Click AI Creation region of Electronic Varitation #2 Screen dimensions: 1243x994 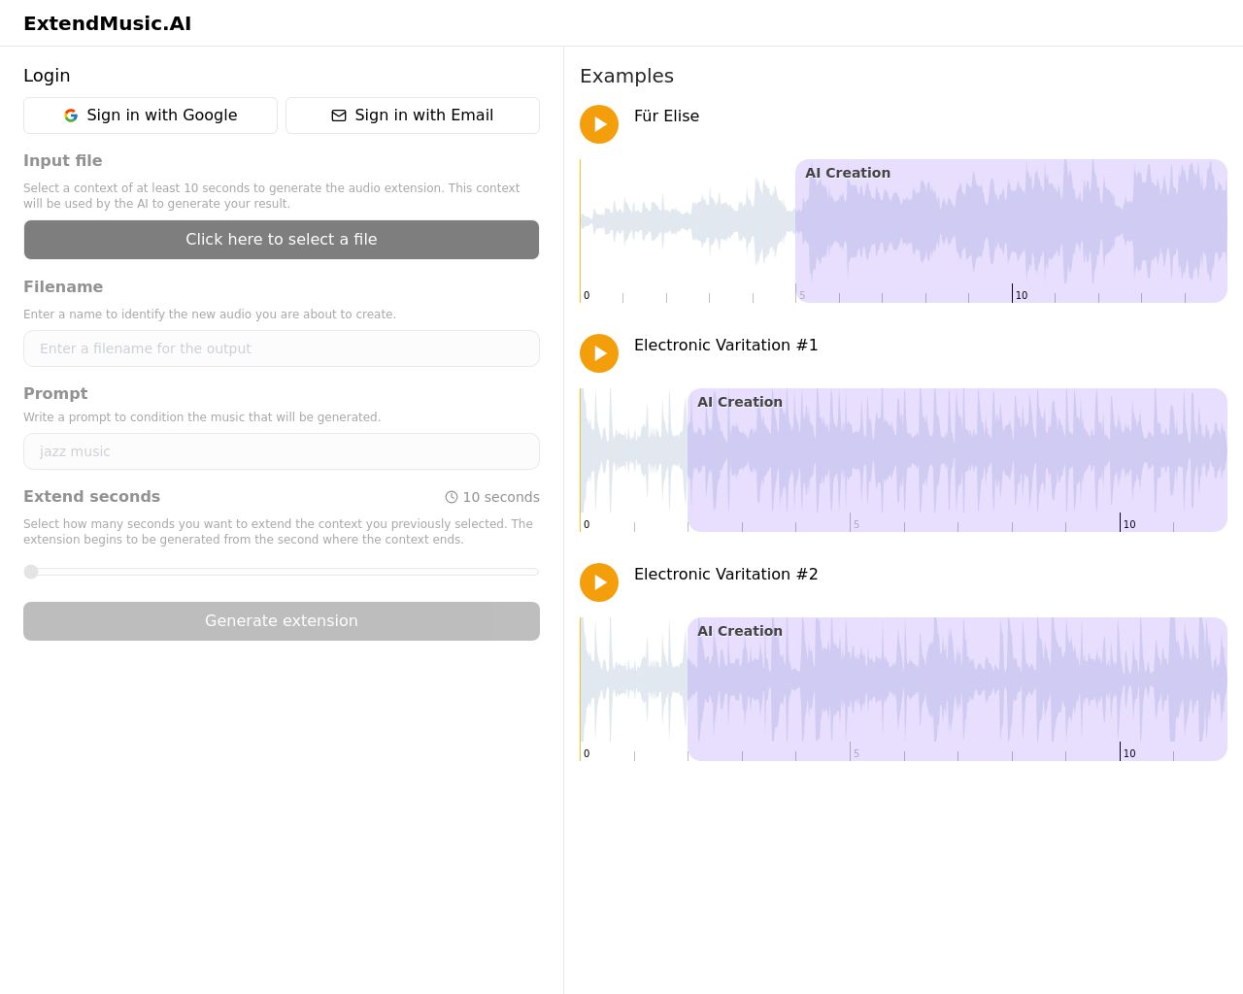[957, 689]
